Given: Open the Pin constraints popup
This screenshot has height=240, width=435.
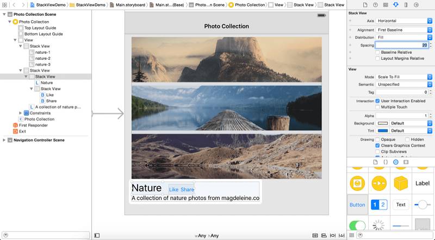Looking at the screenshot, I should [x=333, y=236].
